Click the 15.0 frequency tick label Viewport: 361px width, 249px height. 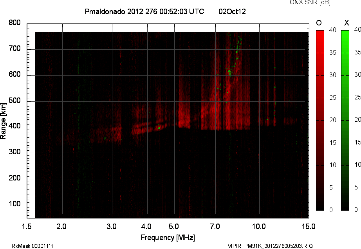pyautogui.click(x=309, y=226)
